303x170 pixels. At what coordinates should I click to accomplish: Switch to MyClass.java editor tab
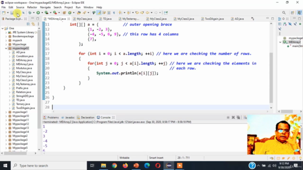[x=82, y=19]
